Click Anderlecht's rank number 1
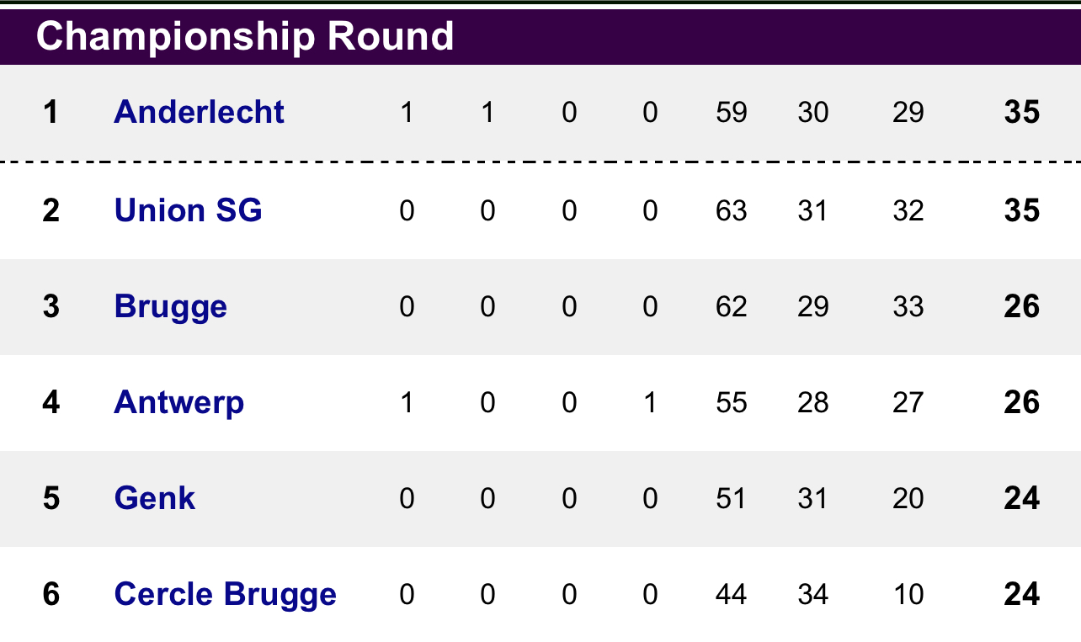1081x642 pixels. coord(51,112)
